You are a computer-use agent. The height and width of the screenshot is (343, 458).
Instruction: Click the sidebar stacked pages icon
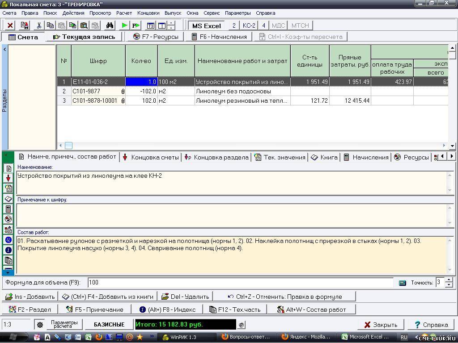pos(8,260)
